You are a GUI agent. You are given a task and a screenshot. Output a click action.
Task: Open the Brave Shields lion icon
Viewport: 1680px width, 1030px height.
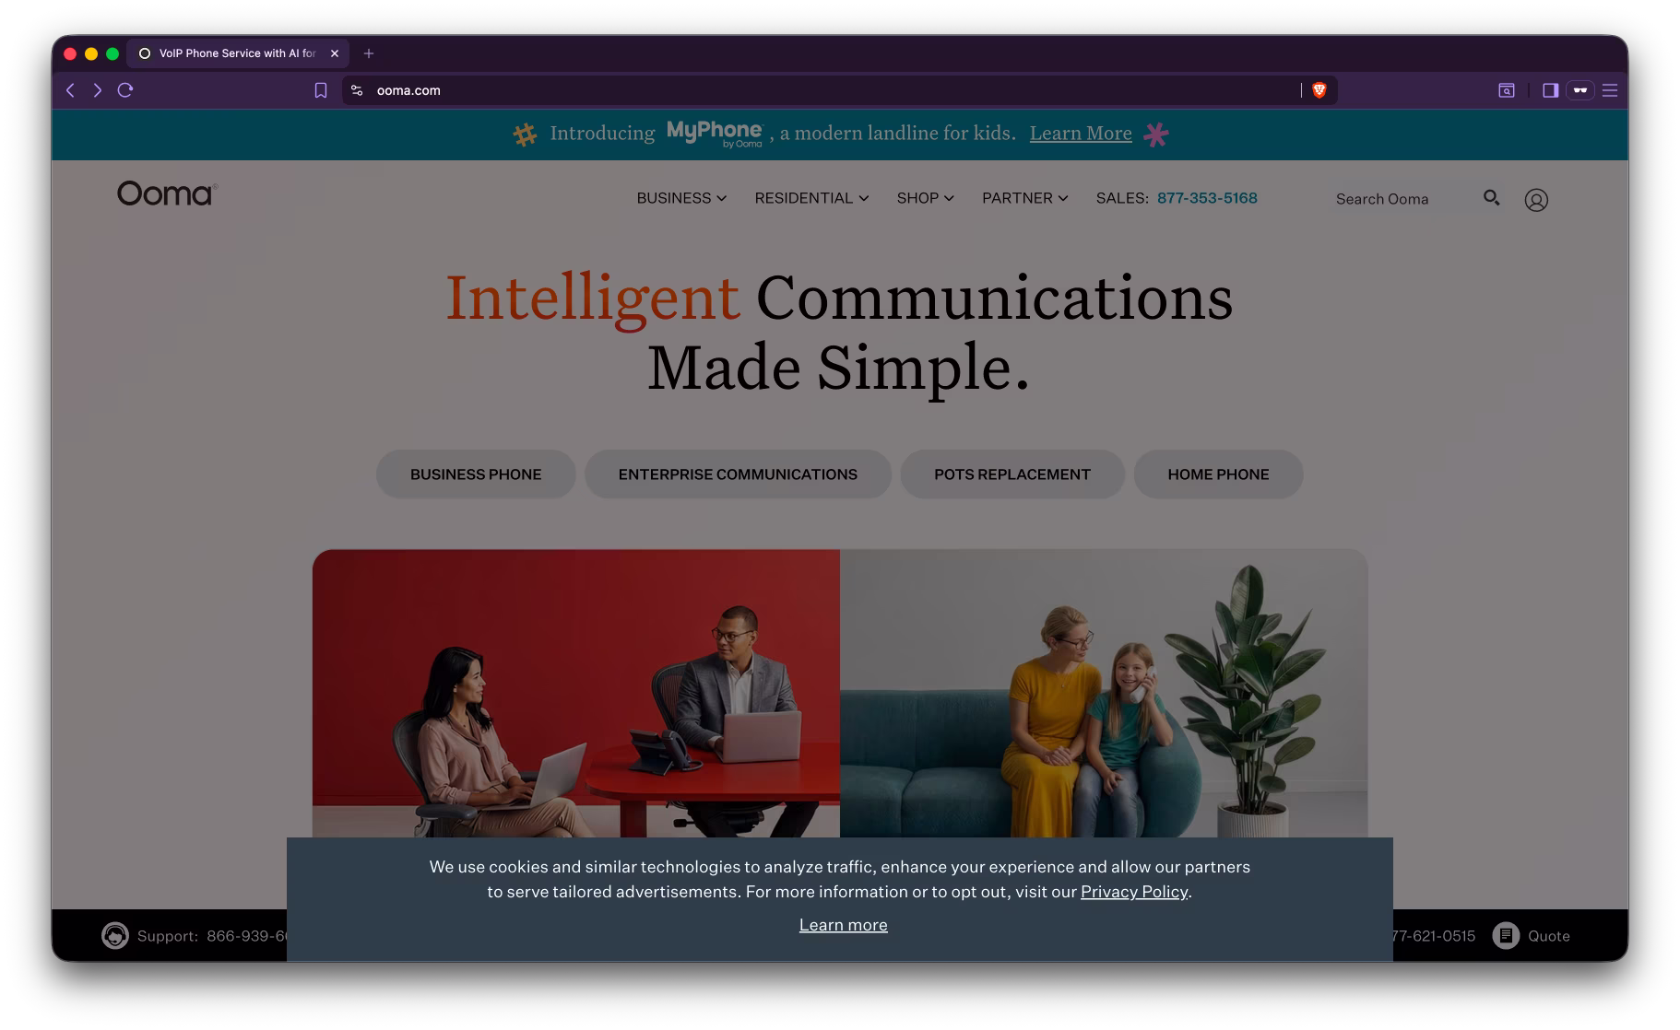pos(1319,90)
